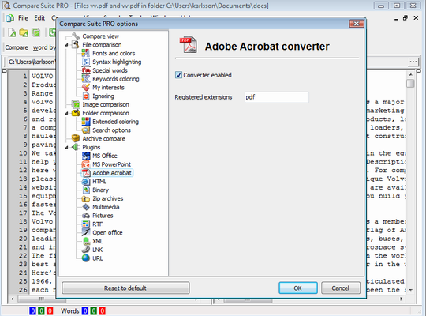Click the red 0 counter after Words
This screenshot has width=426, height=316.
click(x=102, y=310)
